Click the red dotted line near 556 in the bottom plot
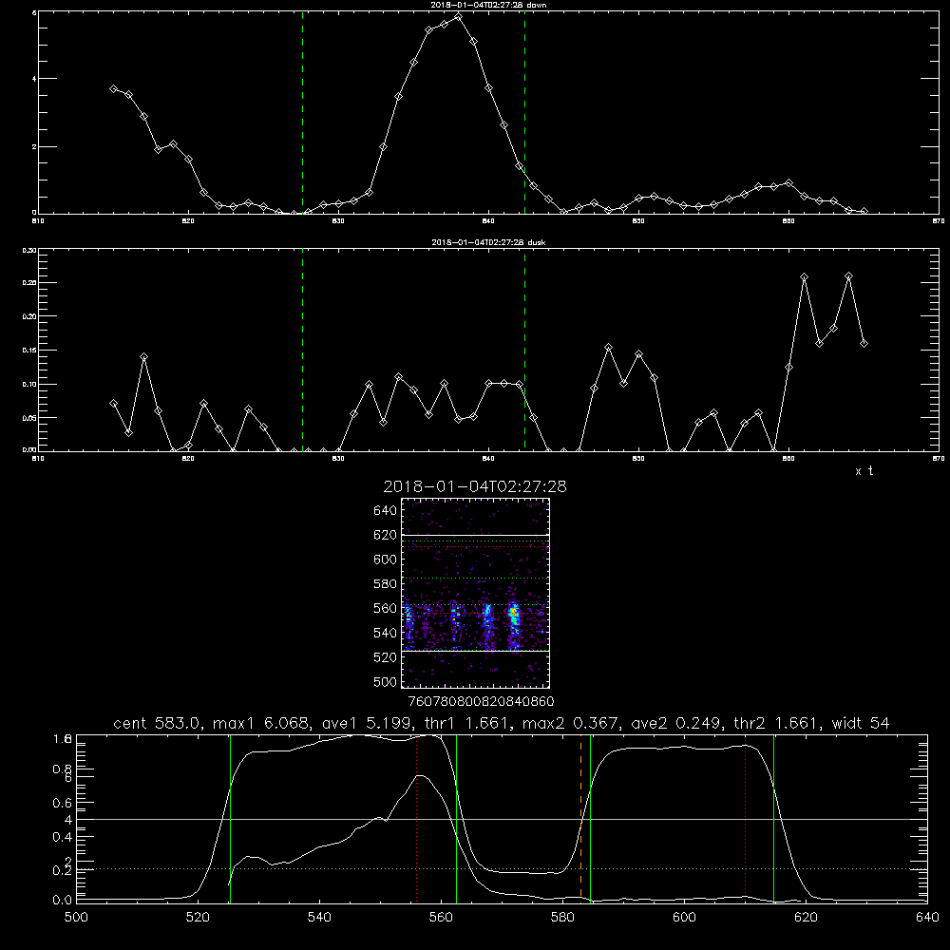This screenshot has width=950, height=950. point(416,818)
